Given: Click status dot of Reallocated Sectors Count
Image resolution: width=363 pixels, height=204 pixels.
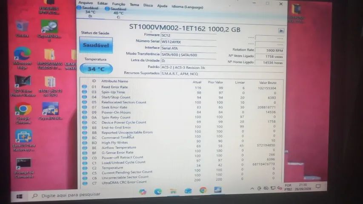Looking at the screenshot, I should tap(84, 102).
